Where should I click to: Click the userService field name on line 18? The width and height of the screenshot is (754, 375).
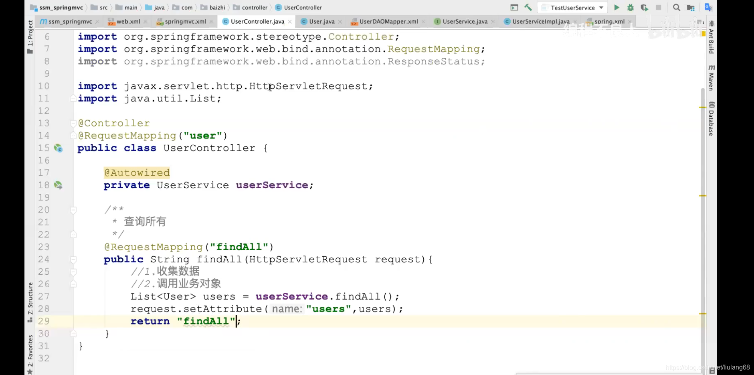tap(272, 185)
